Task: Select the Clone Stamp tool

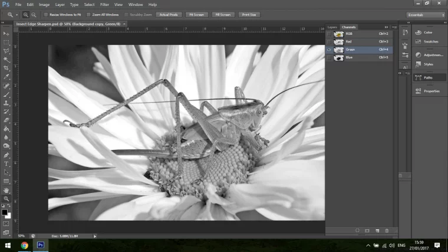Action: tap(6, 103)
